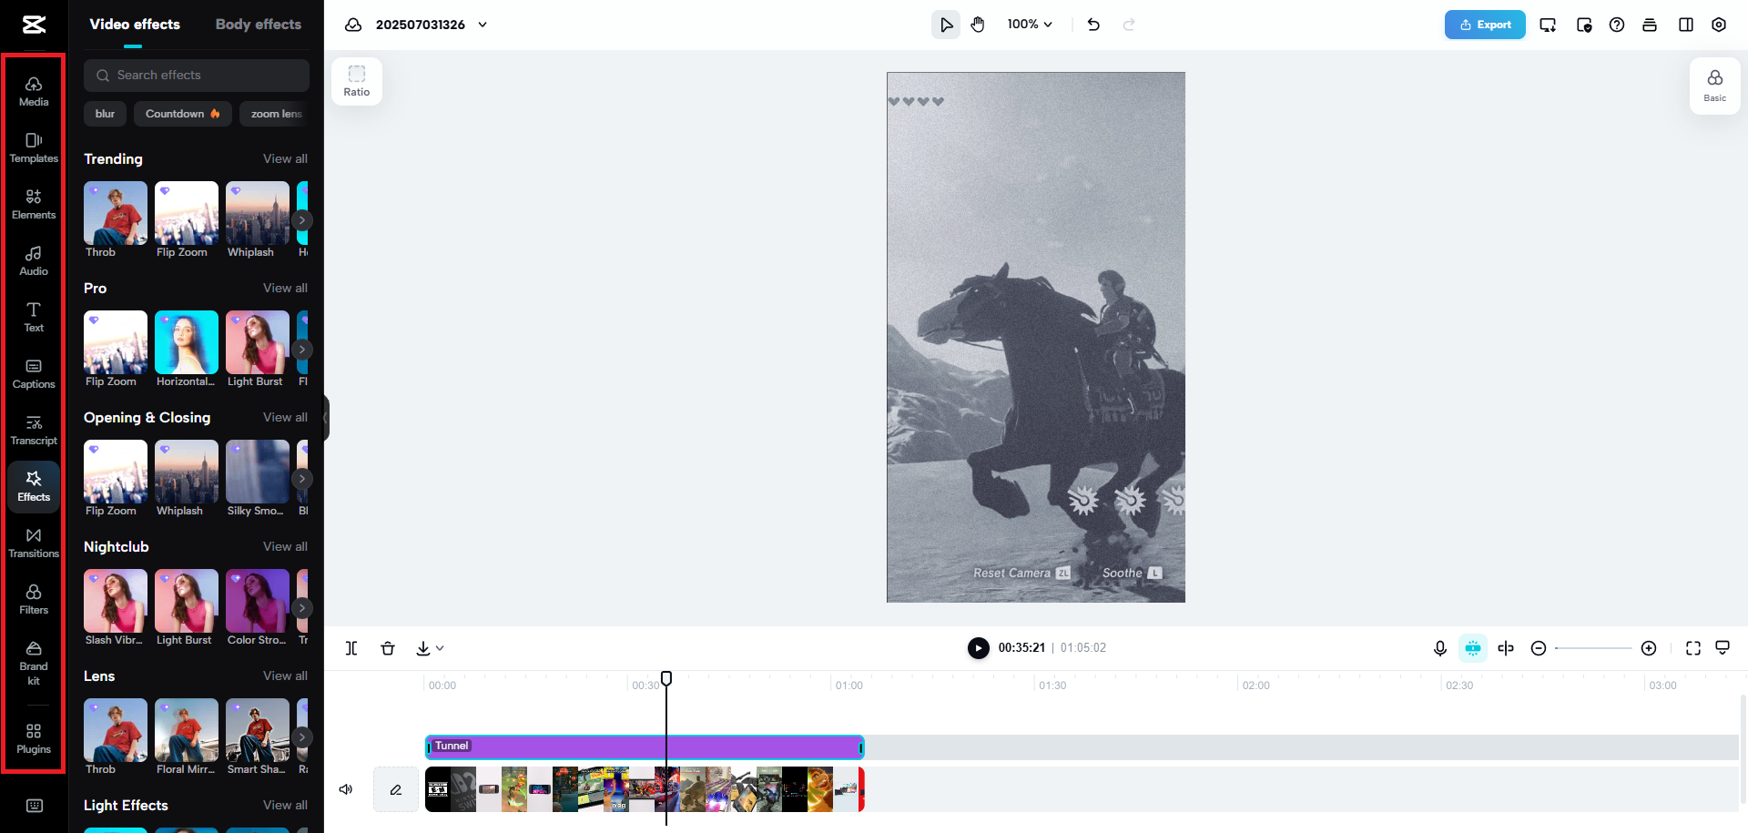Image resolution: width=1748 pixels, height=833 pixels.
Task: Switch to the hand pan tool
Action: click(977, 25)
